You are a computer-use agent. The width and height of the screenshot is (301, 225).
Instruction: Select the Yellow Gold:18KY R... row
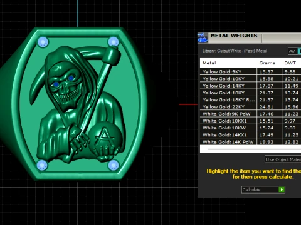click(x=250, y=99)
